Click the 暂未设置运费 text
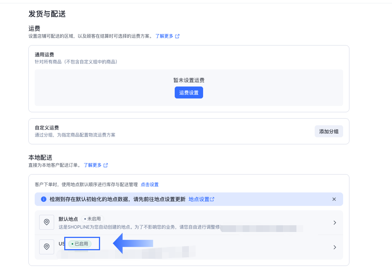The image size is (392, 273). (x=189, y=80)
